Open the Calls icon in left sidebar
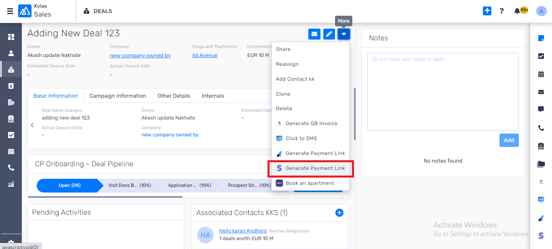Viewport: 552px width, 249px height. click(11, 167)
